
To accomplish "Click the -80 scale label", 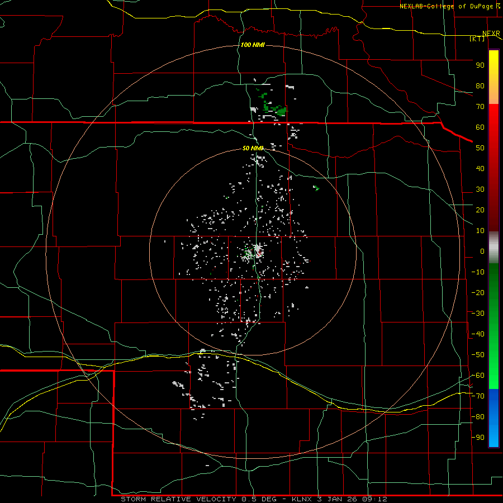I will click(x=478, y=417).
